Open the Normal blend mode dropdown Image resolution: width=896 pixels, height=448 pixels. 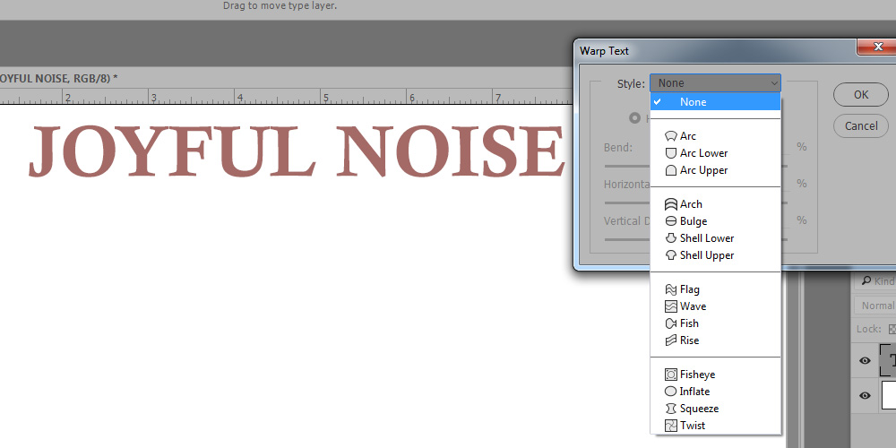874,306
